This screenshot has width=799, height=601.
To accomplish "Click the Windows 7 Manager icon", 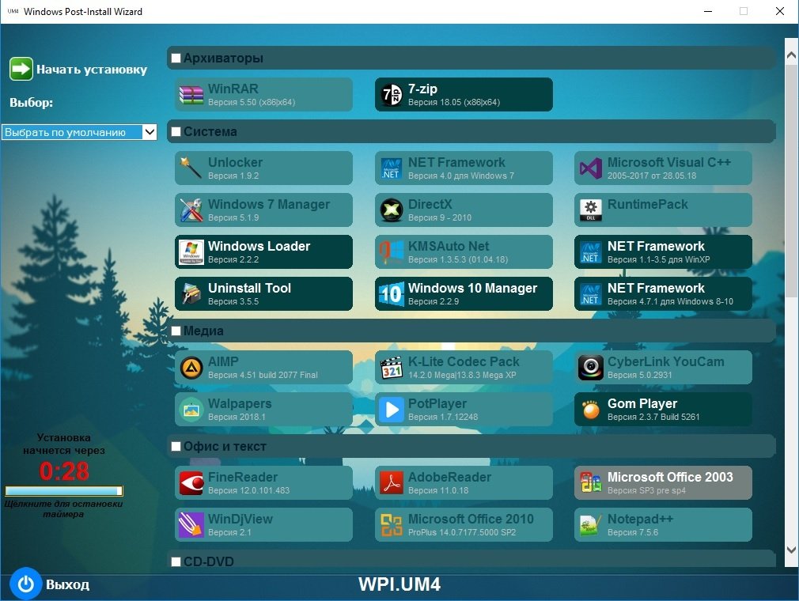I will pos(191,210).
